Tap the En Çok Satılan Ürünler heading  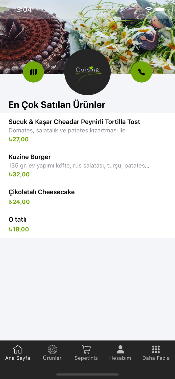(x=57, y=105)
